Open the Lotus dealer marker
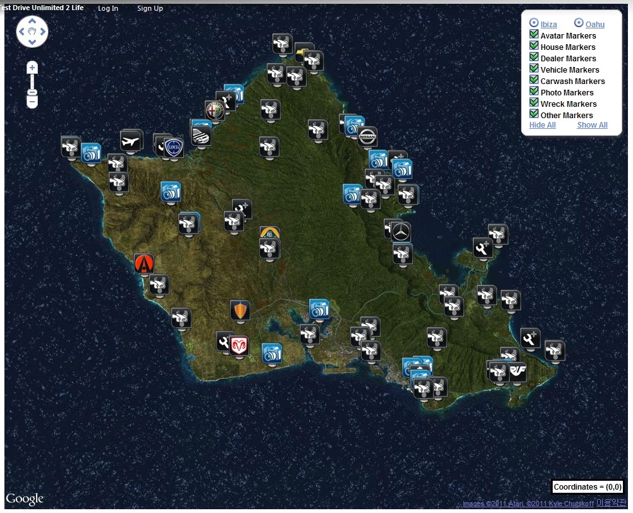This screenshot has height=513, width=633. point(270,232)
